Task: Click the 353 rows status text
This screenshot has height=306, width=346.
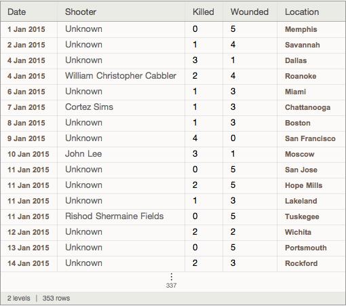Action: 56,299
